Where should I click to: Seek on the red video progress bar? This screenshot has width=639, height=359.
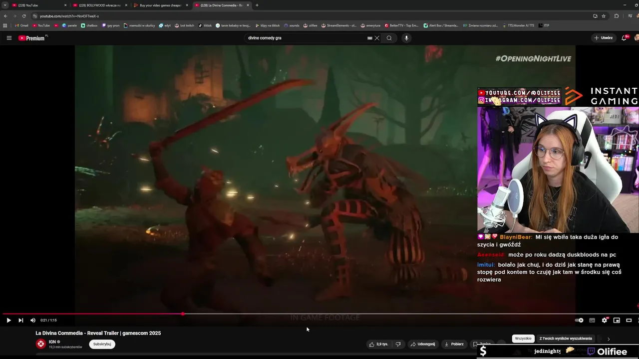point(93,314)
